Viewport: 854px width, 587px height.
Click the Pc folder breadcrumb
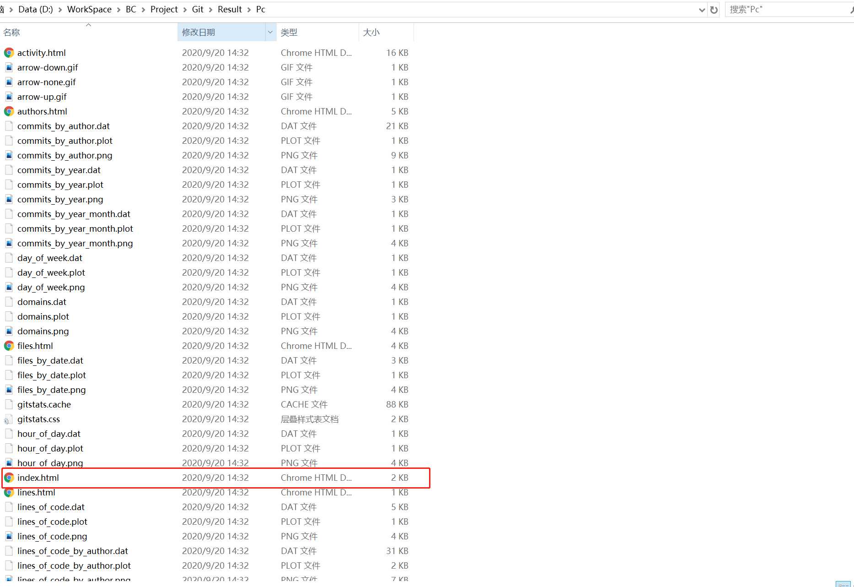click(261, 10)
